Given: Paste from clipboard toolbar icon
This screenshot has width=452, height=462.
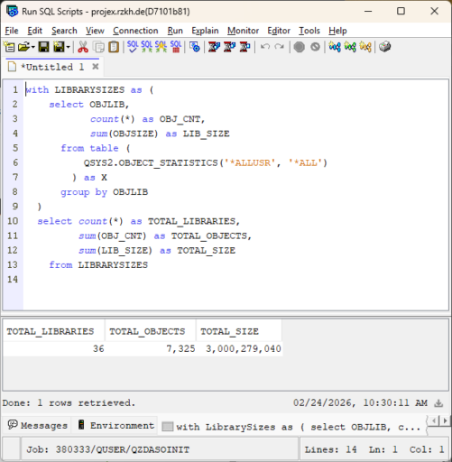Looking at the screenshot, I should pos(114,47).
